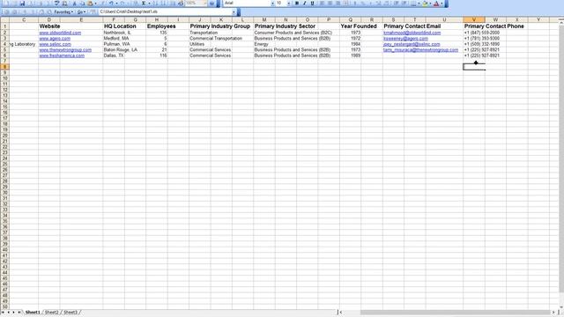564x317 pixels.
Task: Click the horizontal scrollbar thumb
Action: pos(456,313)
